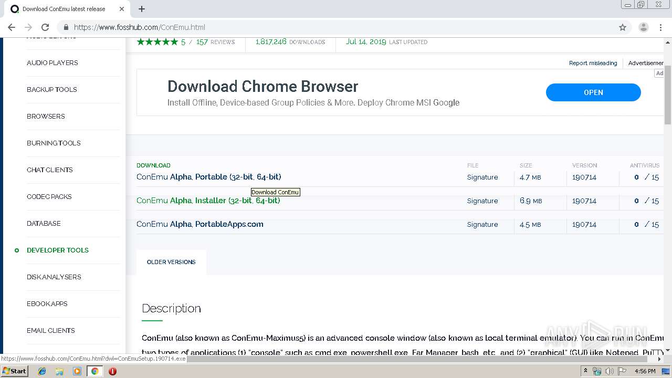Click the 1,817,246 downloads count
This screenshot has width=672, height=378.
click(271, 42)
